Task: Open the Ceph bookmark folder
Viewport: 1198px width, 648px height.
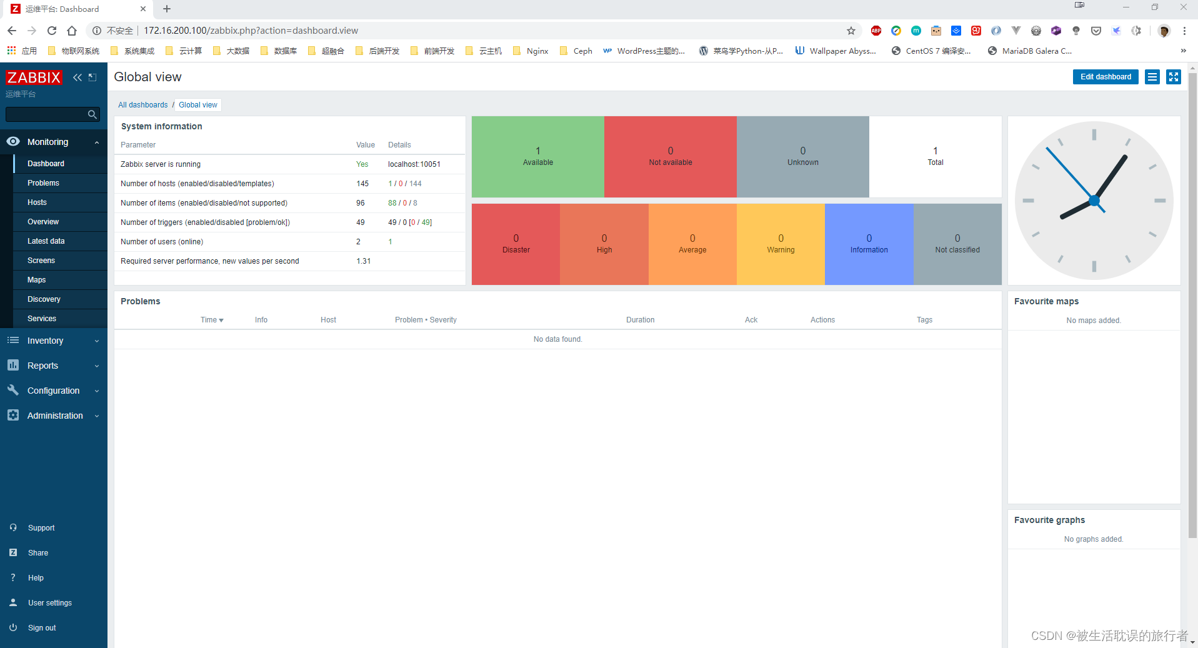Action: [x=576, y=51]
